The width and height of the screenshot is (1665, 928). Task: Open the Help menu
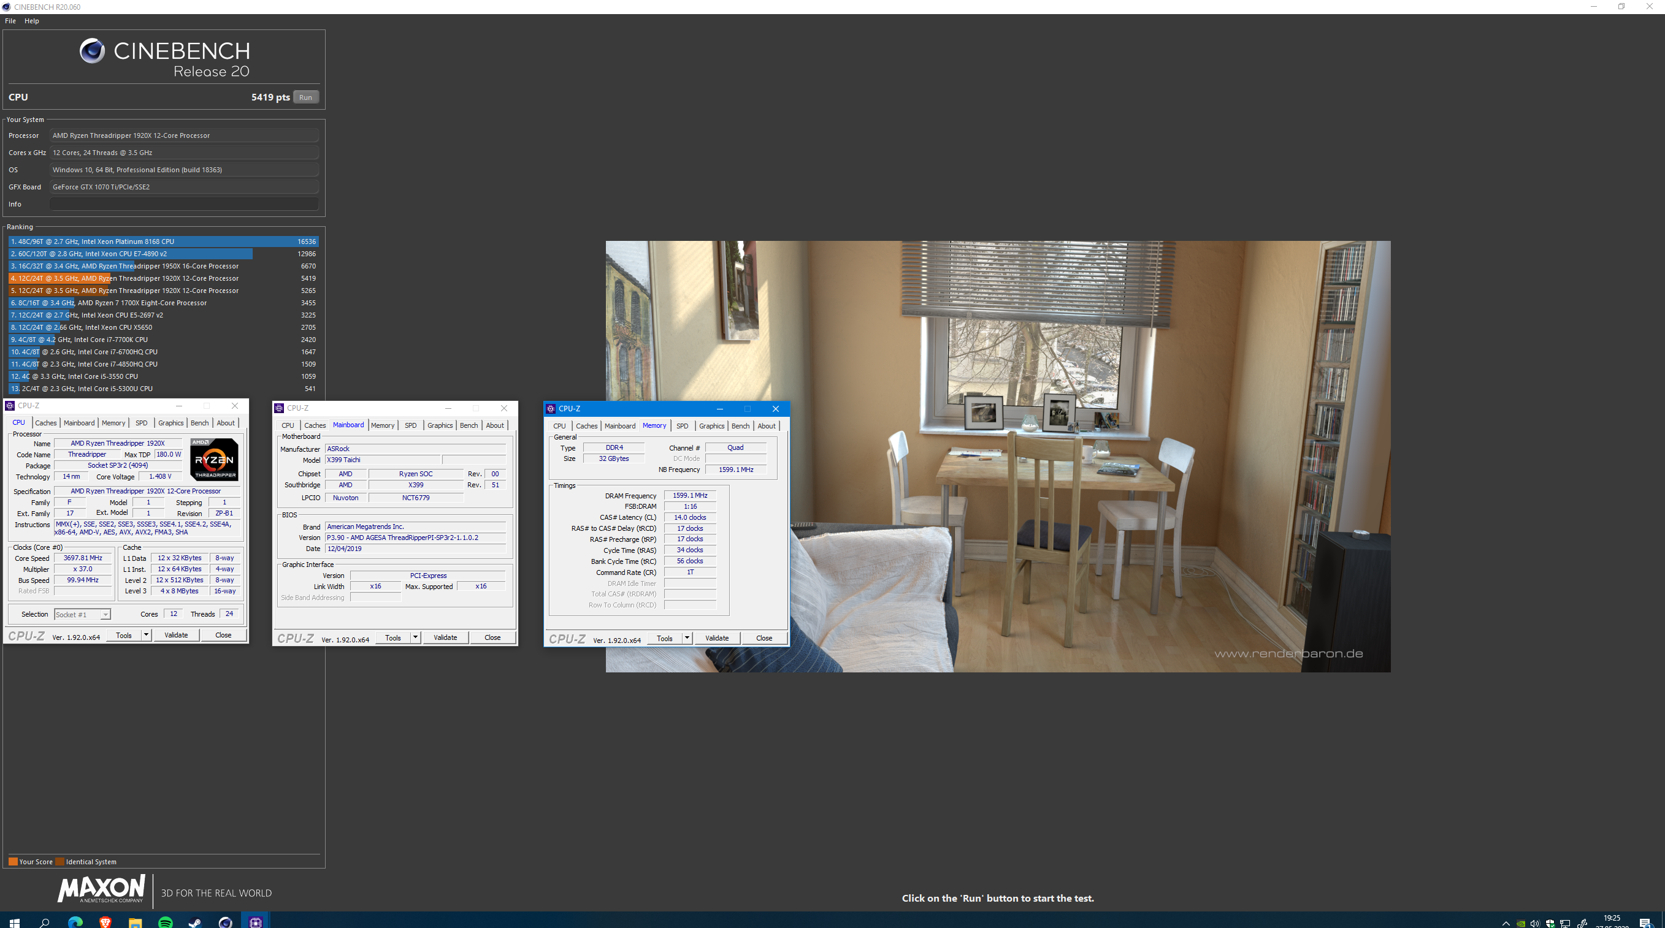(32, 21)
